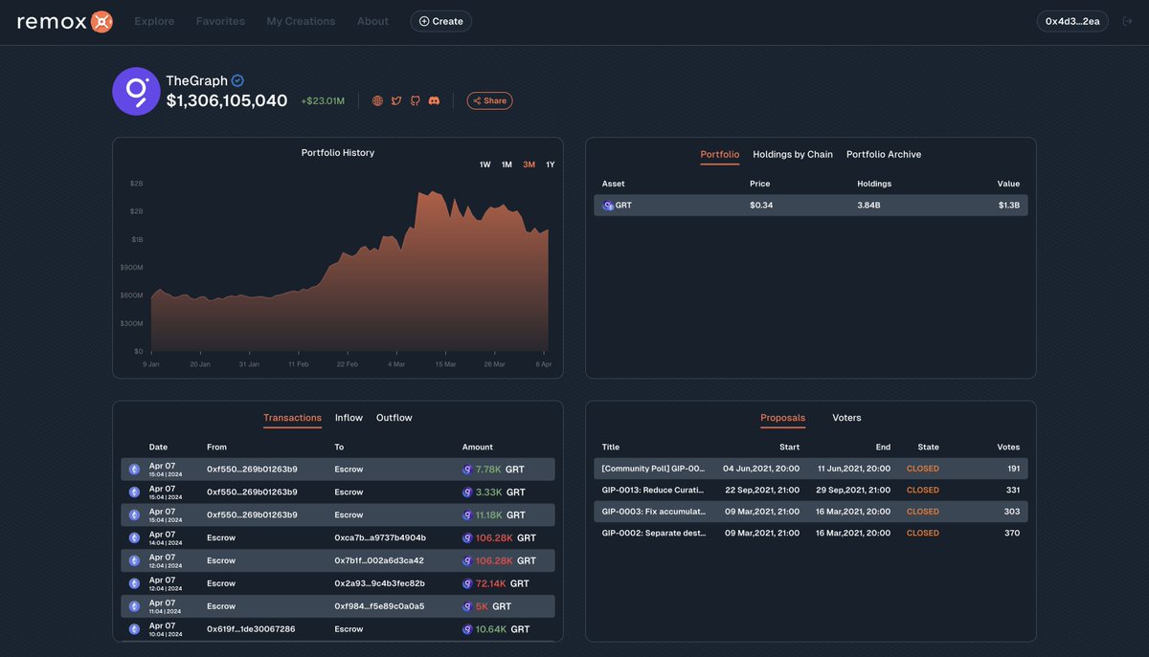Click the 3.84B holdings cell
This screenshot has height=657, width=1149.
click(x=868, y=206)
